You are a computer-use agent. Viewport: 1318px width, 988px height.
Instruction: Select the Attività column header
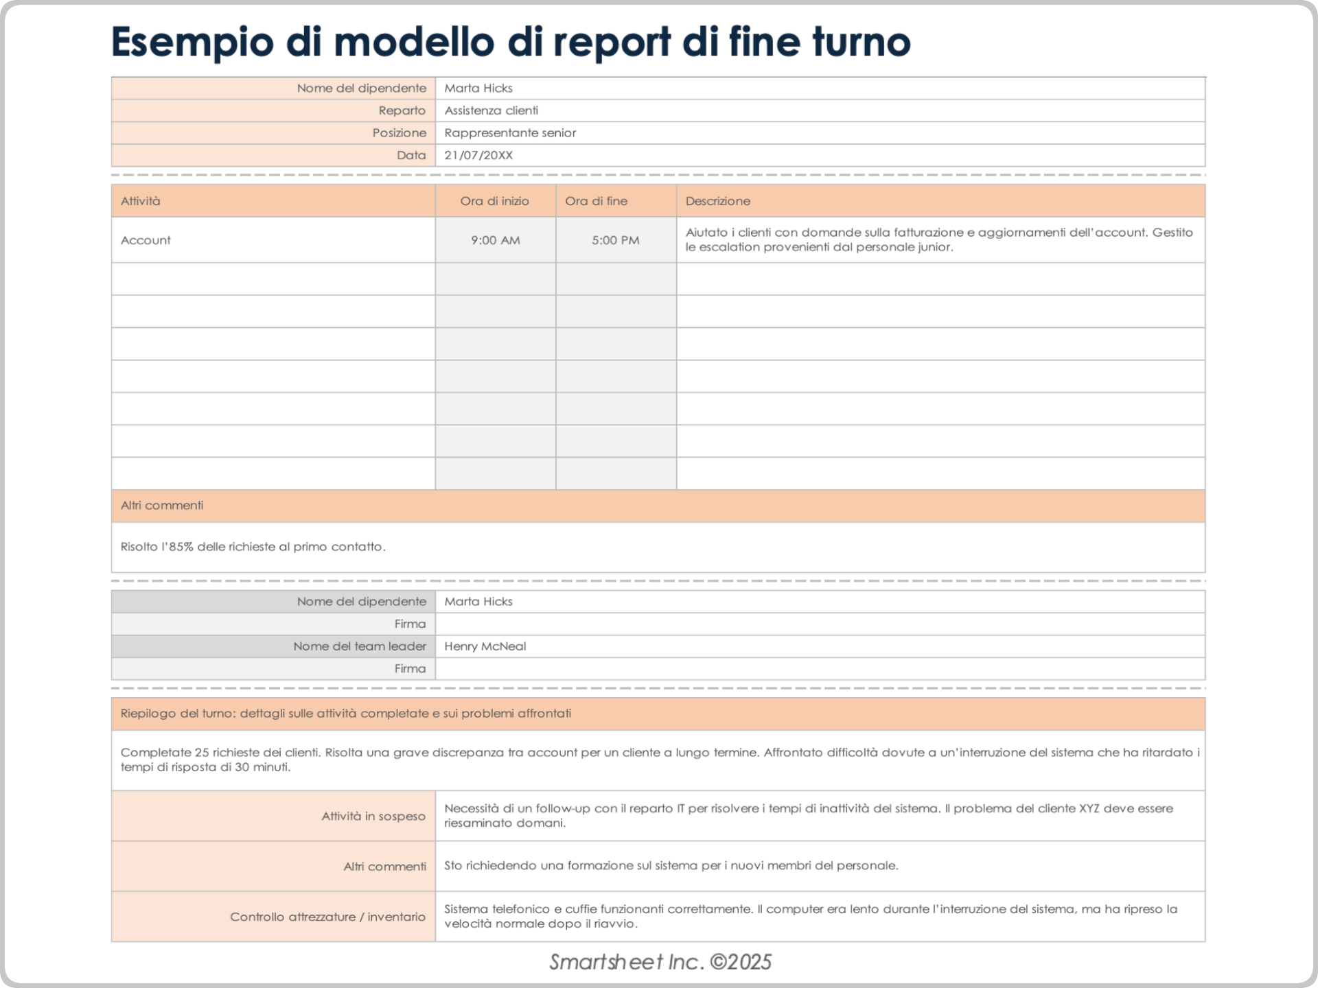click(x=141, y=201)
